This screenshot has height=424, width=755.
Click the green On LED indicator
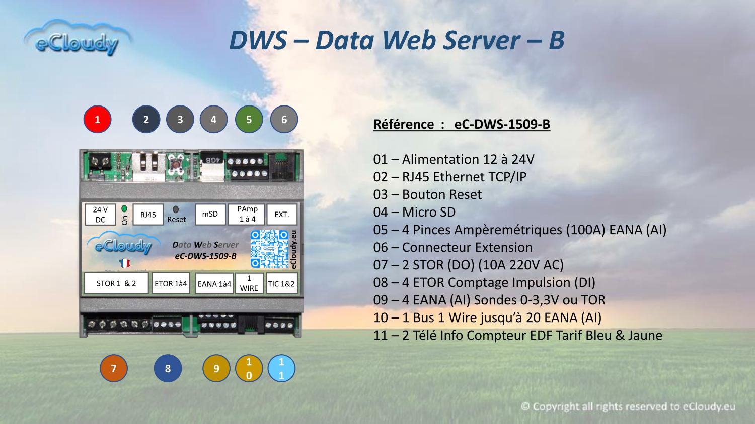pos(124,207)
